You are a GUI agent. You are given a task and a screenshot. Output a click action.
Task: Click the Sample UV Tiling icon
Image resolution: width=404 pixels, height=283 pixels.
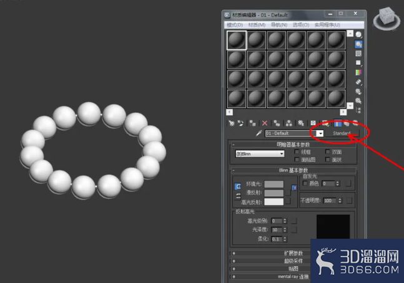[358, 63]
